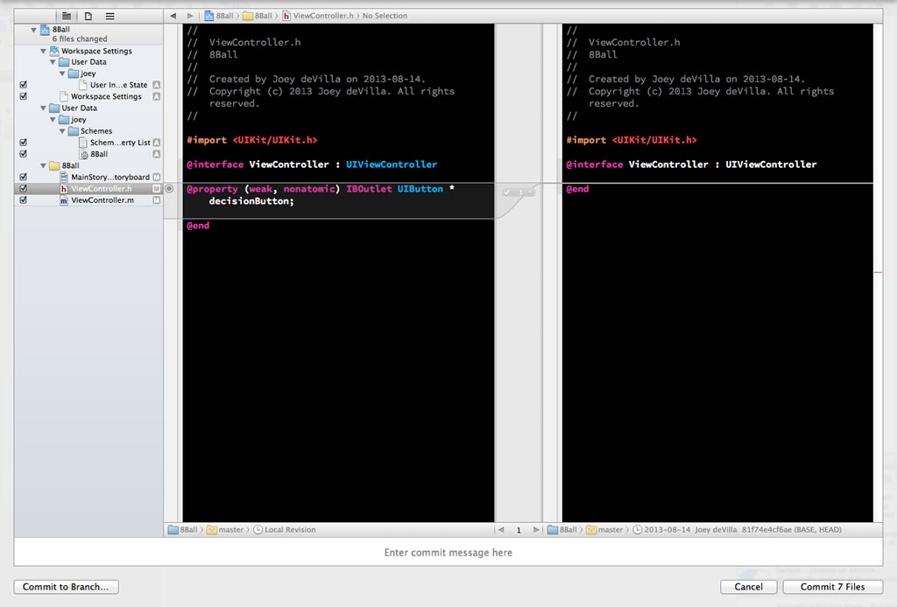897x607 pixels.
Task: Uncheck the Schem...erty List checkbox
Action: click(x=24, y=143)
